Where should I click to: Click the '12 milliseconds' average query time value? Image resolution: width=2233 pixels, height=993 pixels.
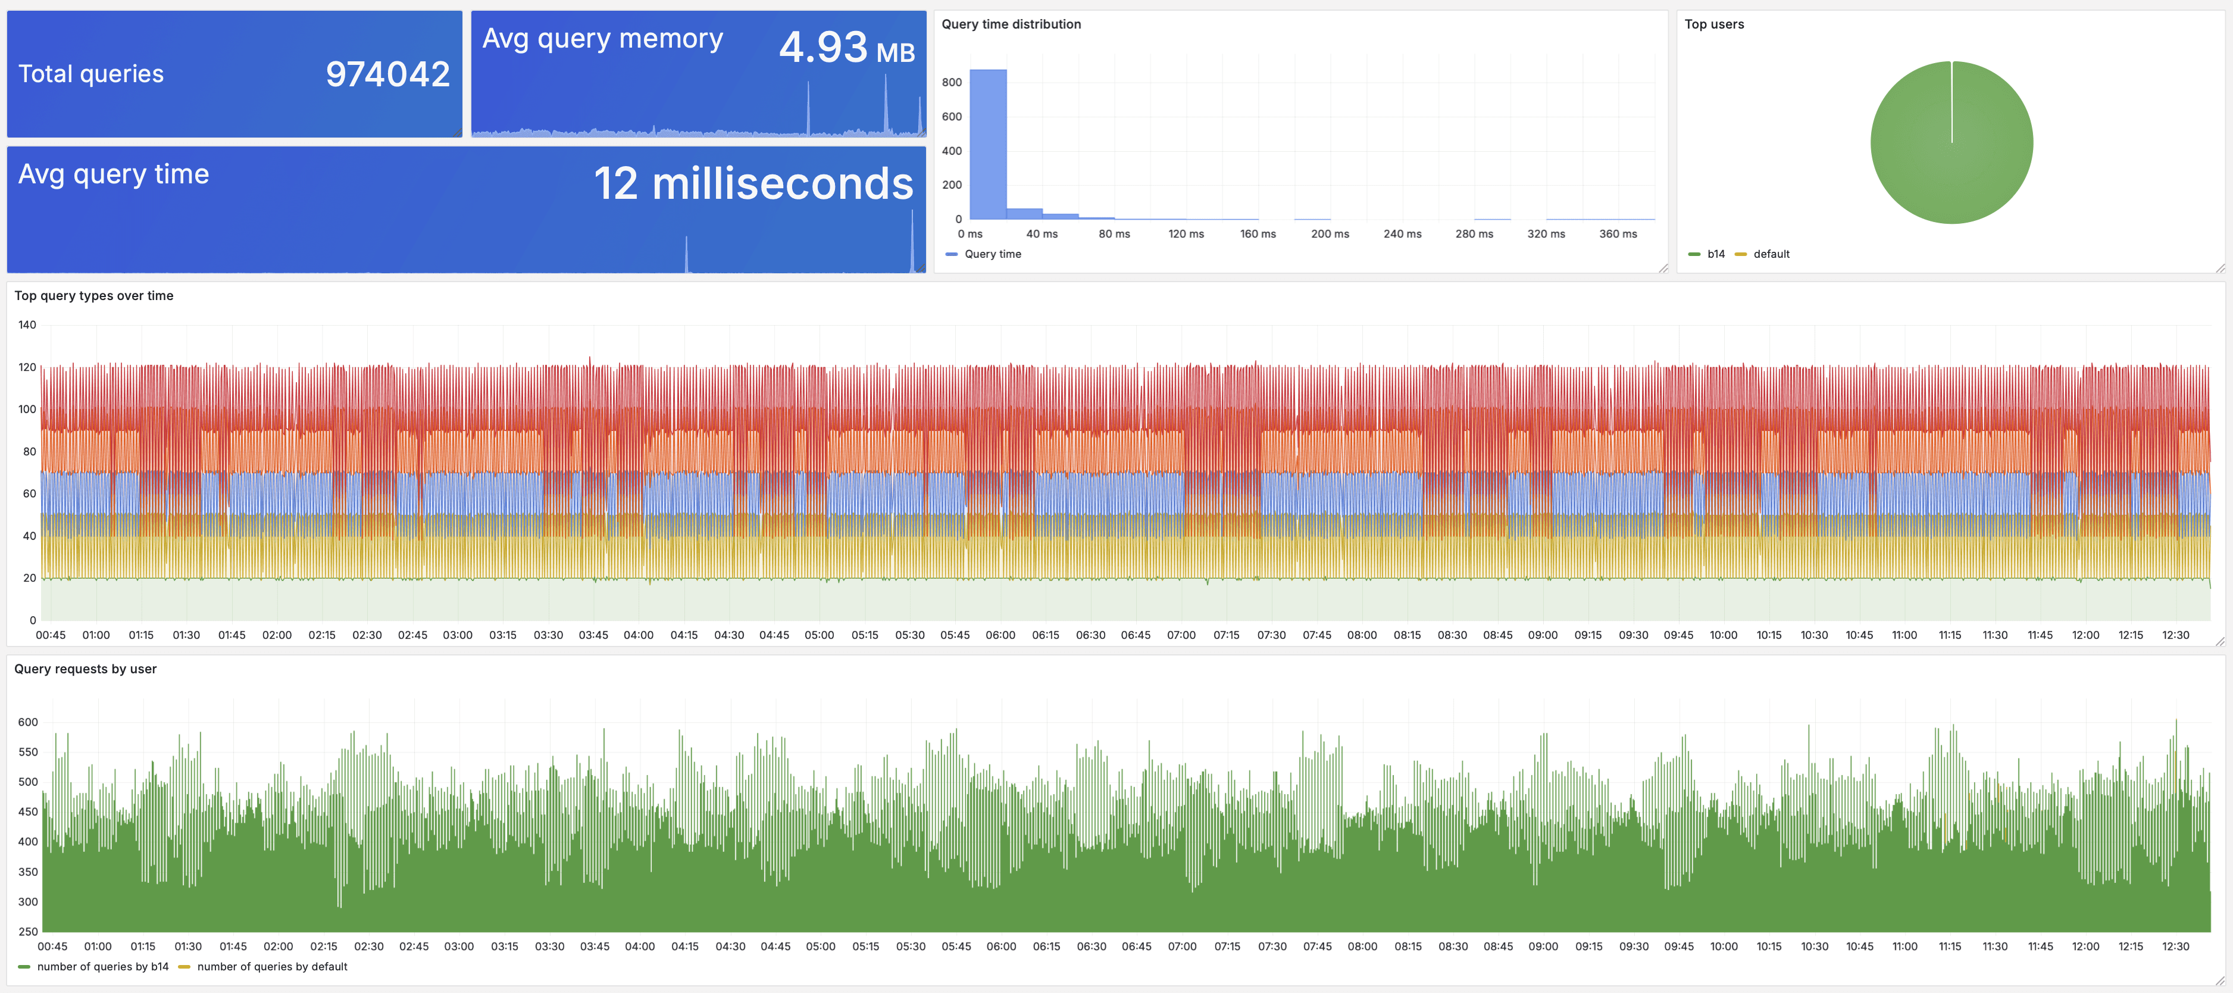753,184
